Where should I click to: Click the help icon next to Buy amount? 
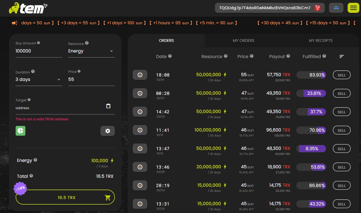38,43
